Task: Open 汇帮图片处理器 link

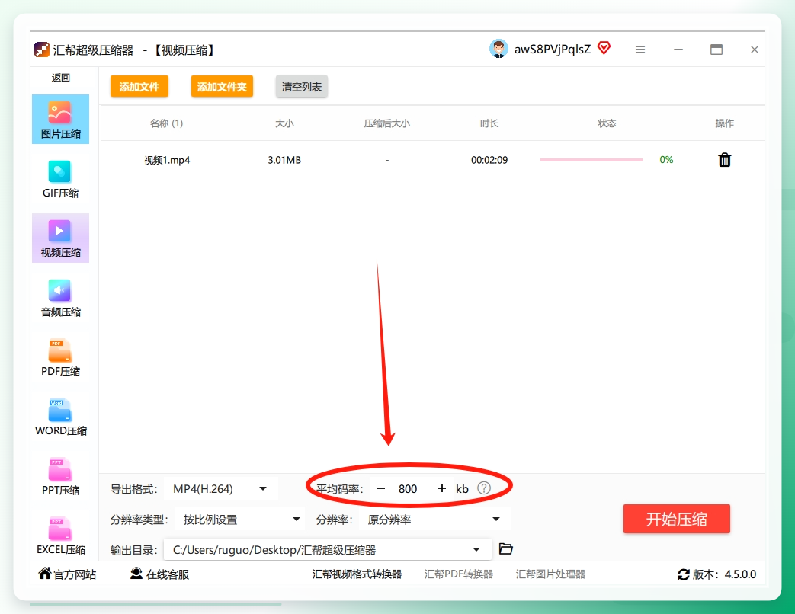Action: click(550, 574)
